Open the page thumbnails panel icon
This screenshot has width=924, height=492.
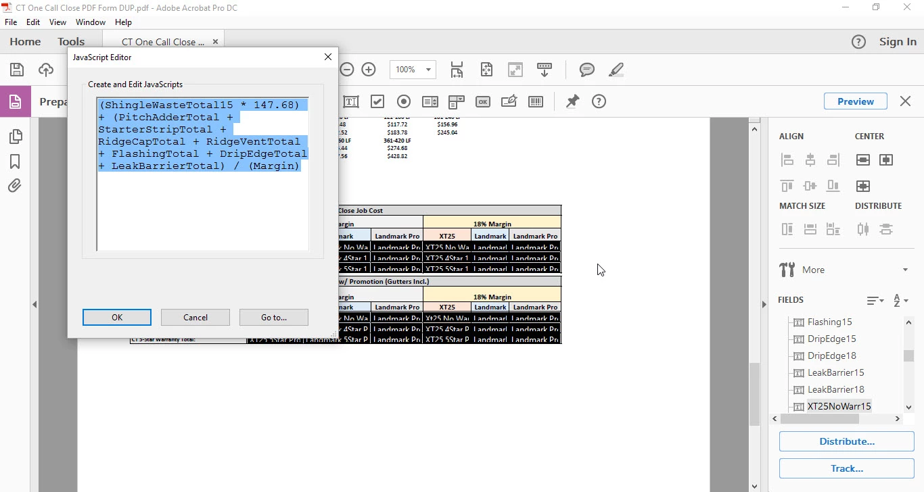point(15,137)
